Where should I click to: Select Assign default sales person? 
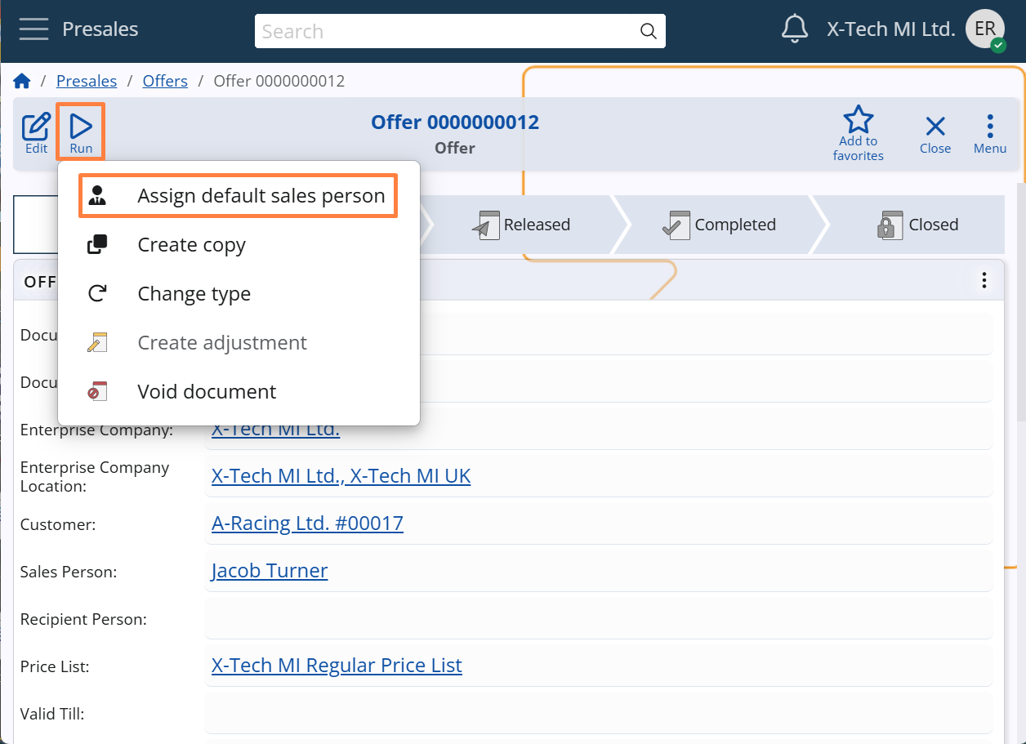(261, 195)
